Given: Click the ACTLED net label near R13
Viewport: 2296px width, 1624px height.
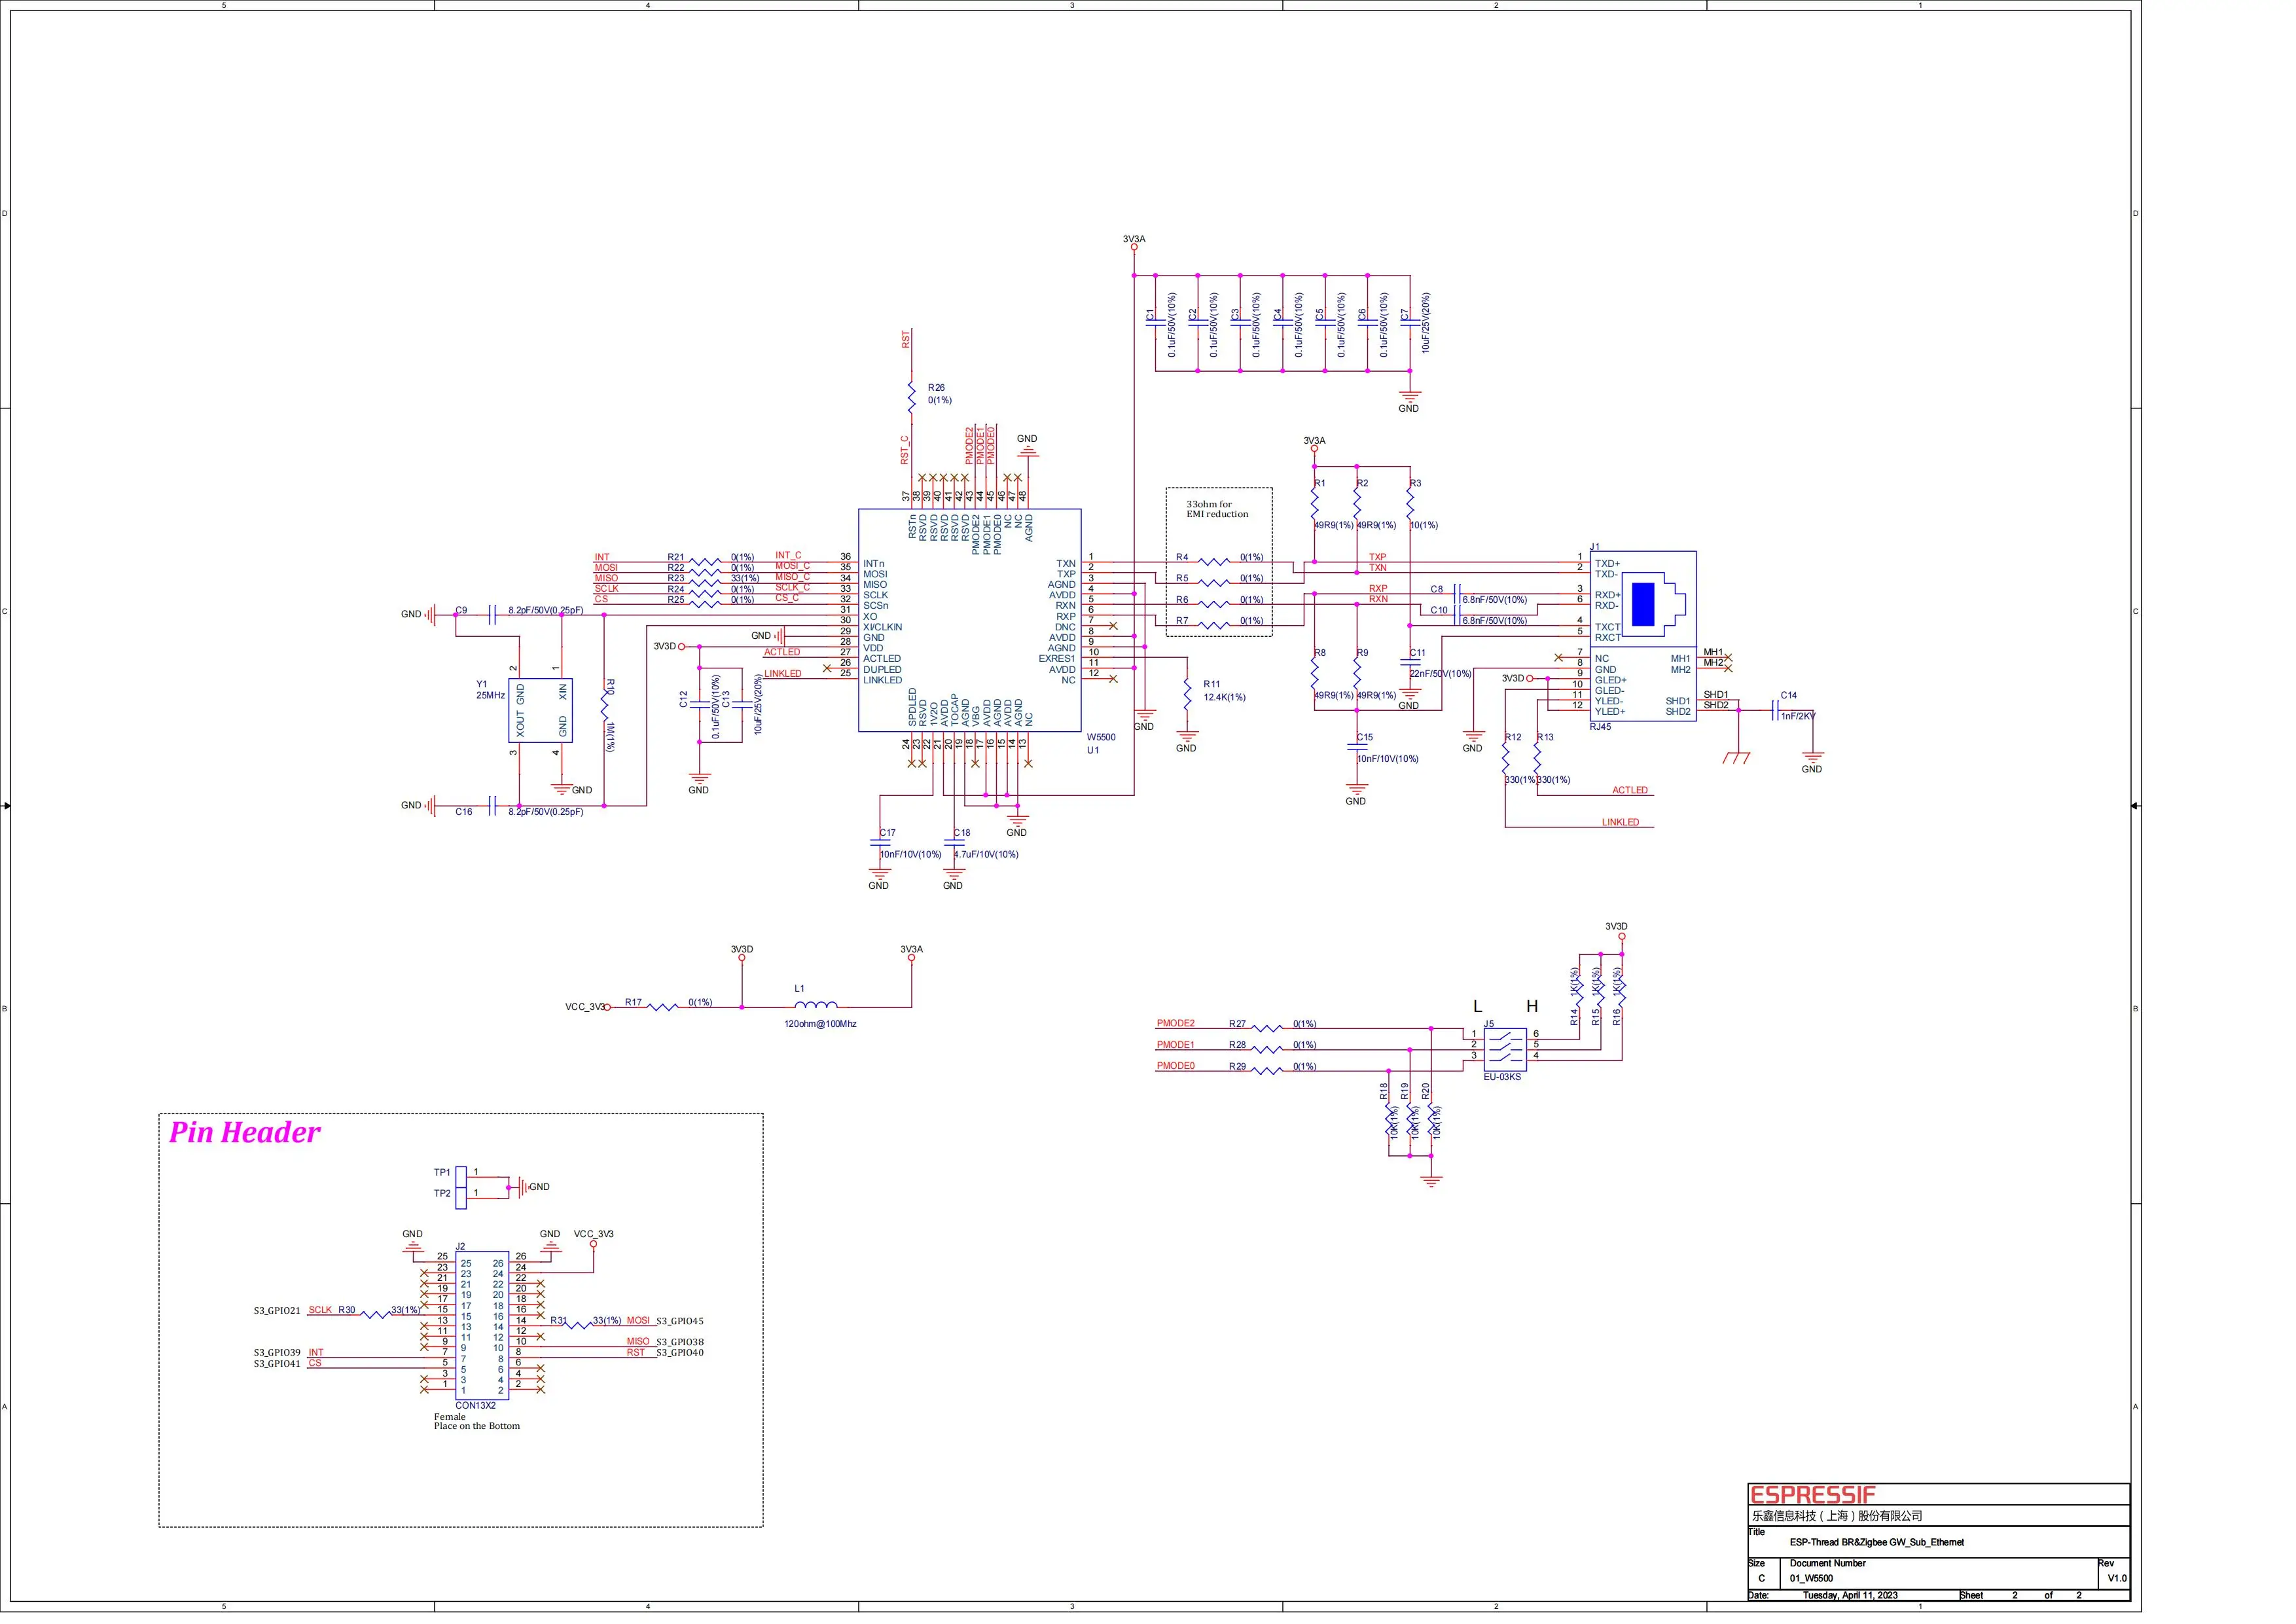Looking at the screenshot, I should click(1629, 790).
